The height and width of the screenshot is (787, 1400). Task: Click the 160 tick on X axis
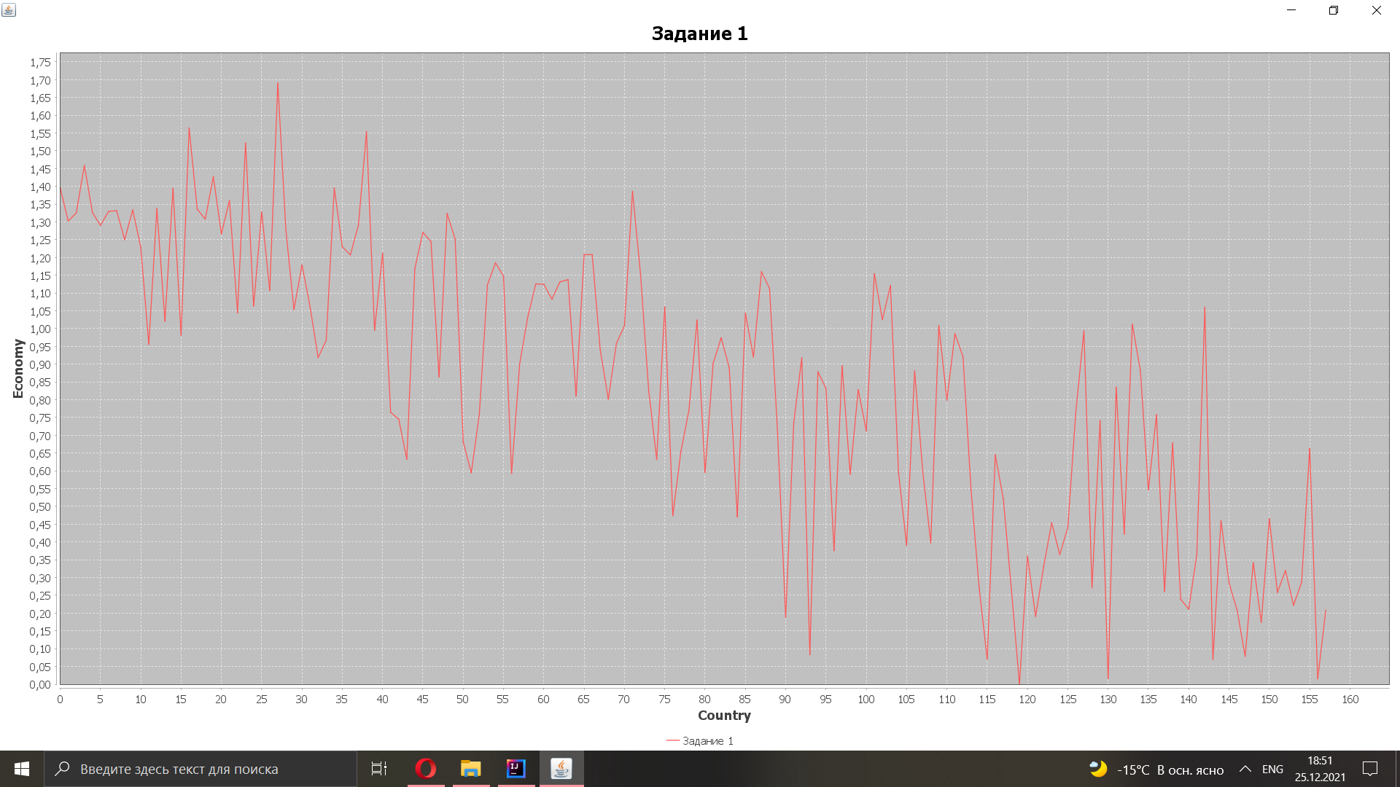tap(1350, 700)
